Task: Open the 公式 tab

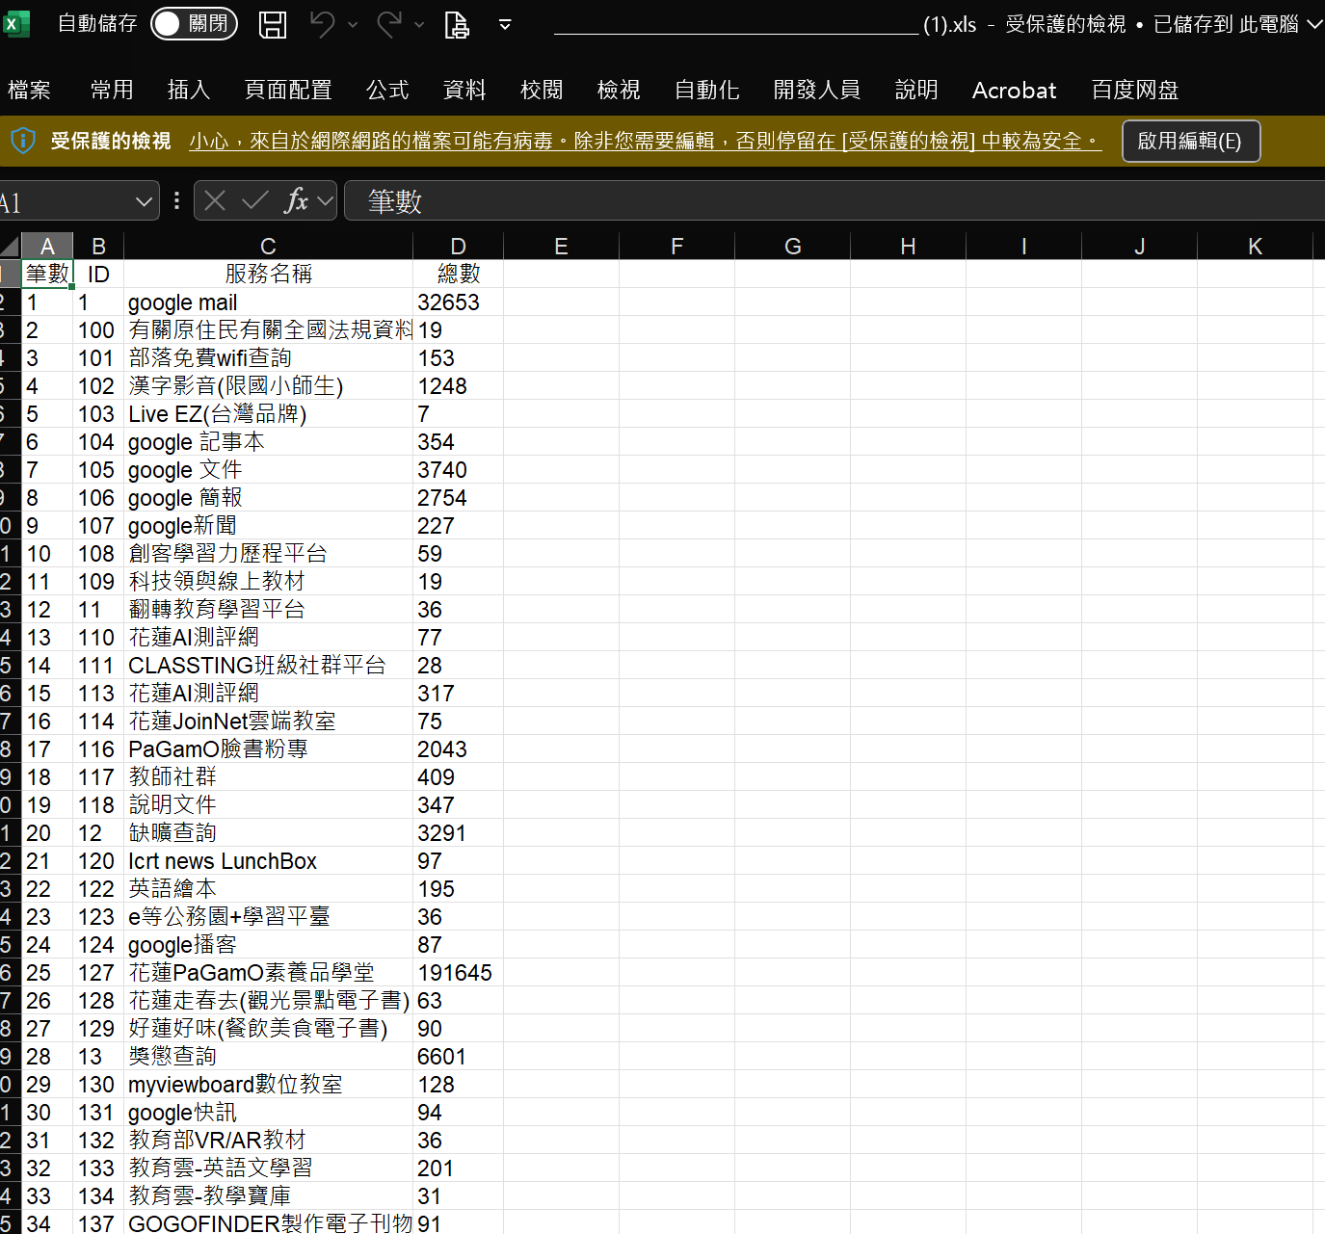Action: pos(387,91)
